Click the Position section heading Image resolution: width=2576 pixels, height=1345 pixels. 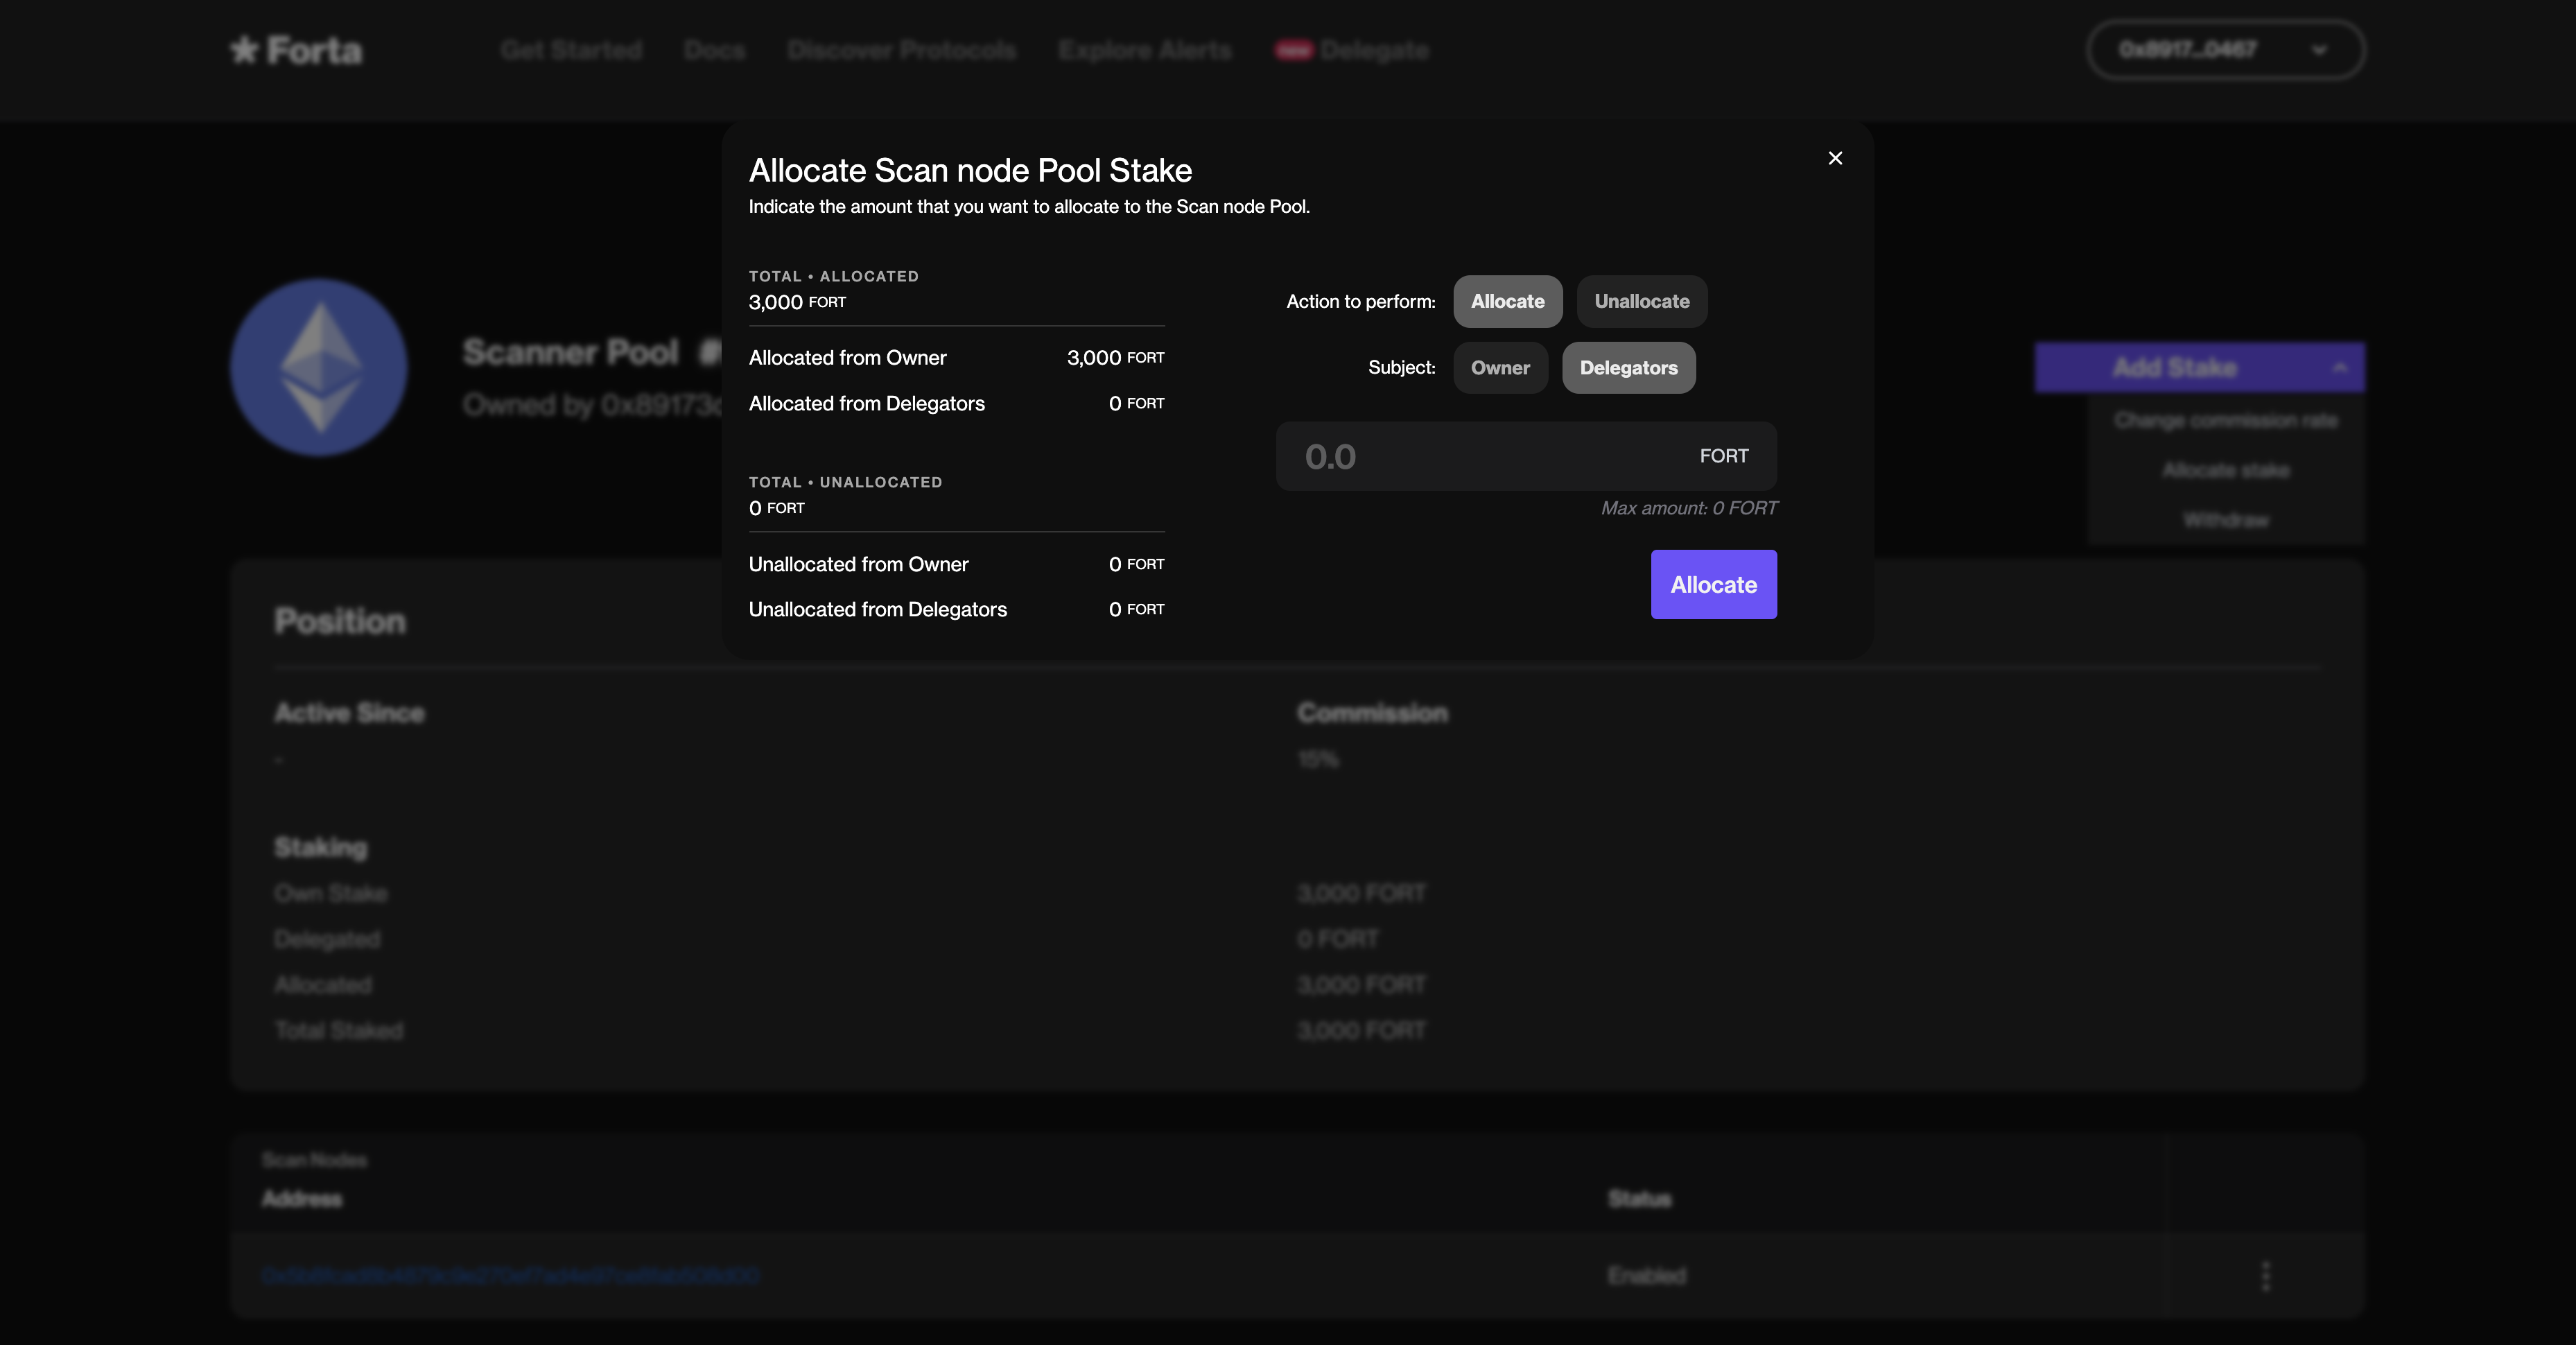coord(340,621)
